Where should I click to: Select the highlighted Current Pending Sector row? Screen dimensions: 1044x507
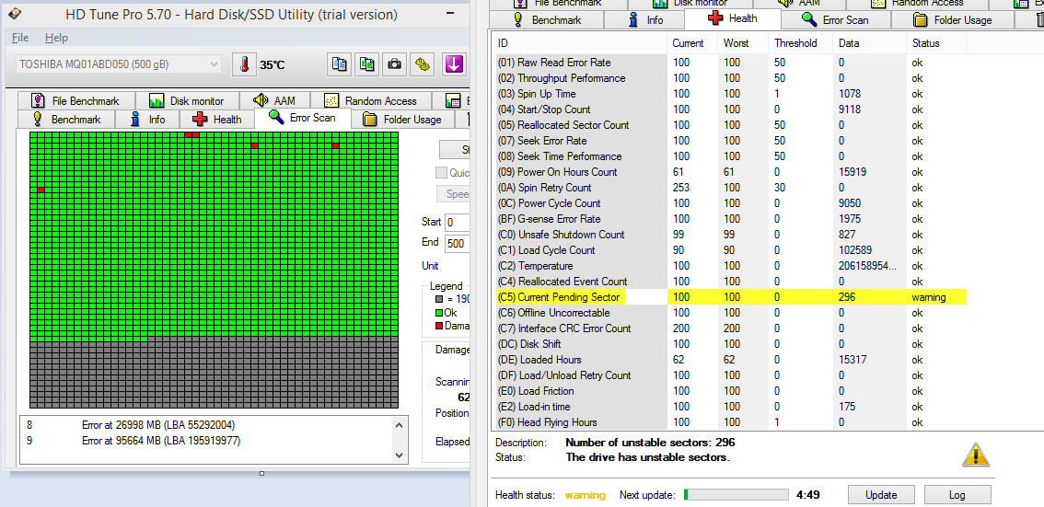tap(730, 297)
